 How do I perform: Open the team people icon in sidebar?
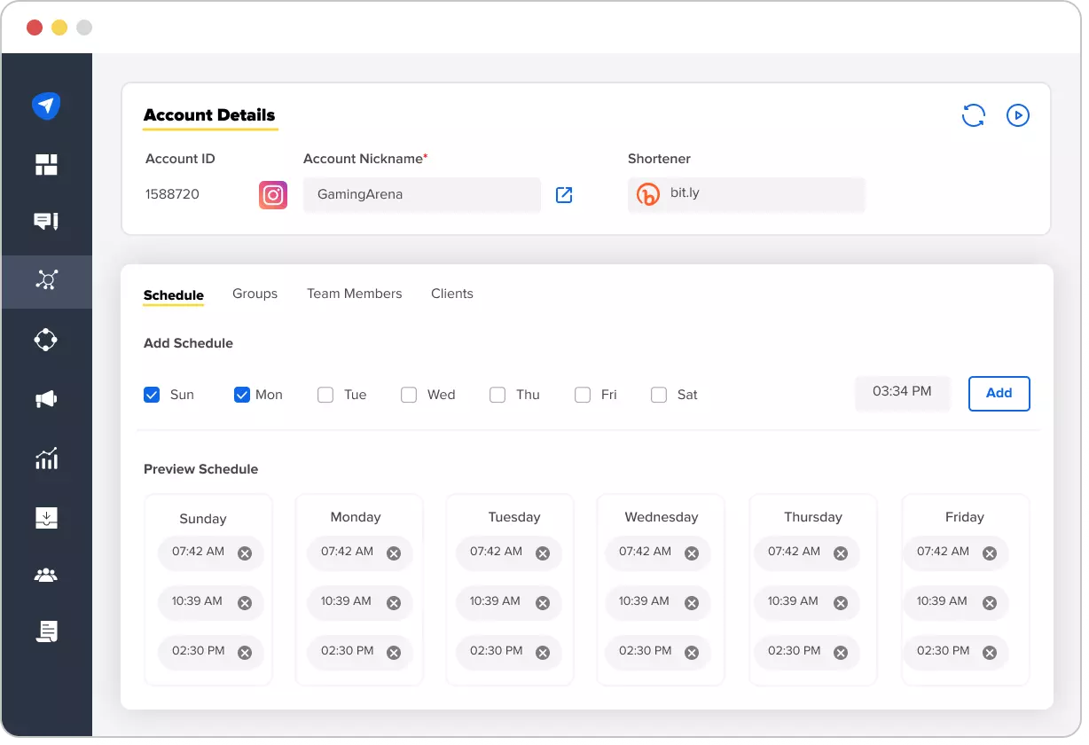click(46, 576)
